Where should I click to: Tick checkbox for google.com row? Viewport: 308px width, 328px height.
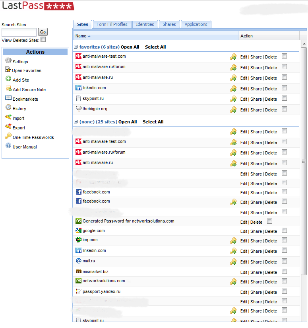pyautogui.click(x=284, y=230)
